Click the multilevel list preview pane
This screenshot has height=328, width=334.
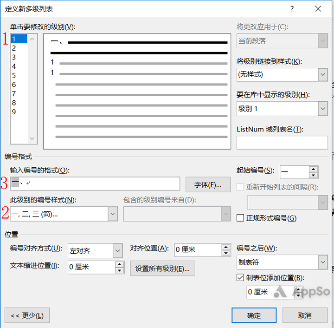137,91
